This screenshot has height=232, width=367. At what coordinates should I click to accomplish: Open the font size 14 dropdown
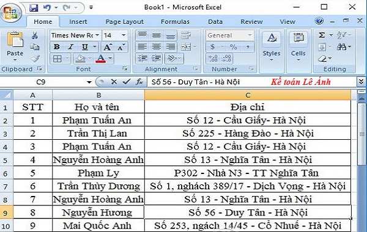coord(124,35)
